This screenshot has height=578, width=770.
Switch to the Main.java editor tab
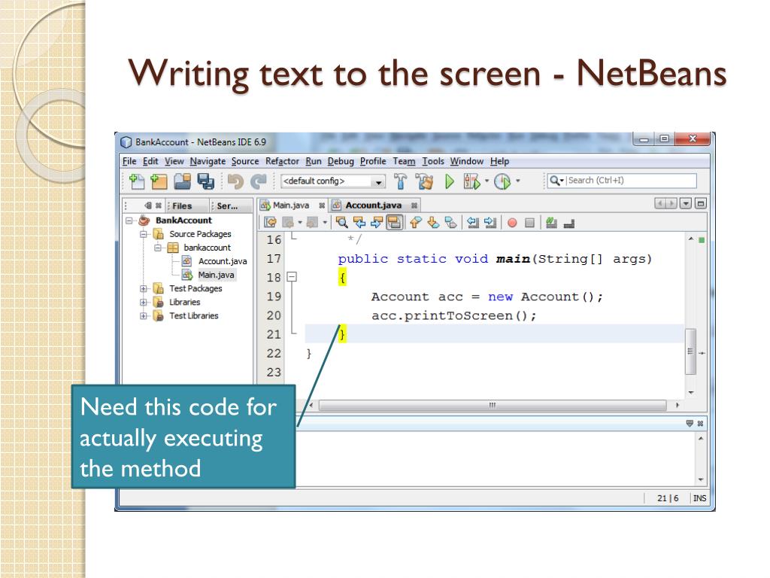tap(290, 205)
